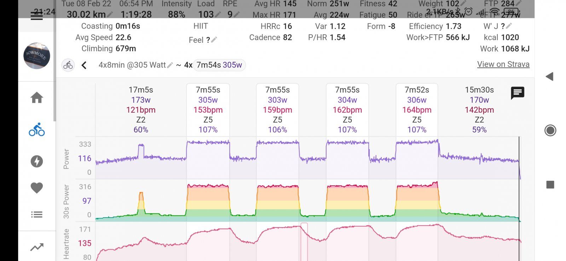Open the trending chart sidebar icon
566x261 pixels.
click(x=37, y=247)
